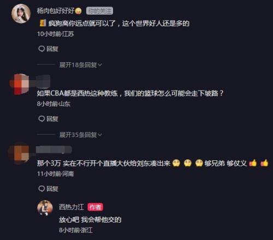Click the yellow sticker before 疯狗
Image resolution: width=273 pixels, height=240 pixels.
pyautogui.click(x=43, y=23)
